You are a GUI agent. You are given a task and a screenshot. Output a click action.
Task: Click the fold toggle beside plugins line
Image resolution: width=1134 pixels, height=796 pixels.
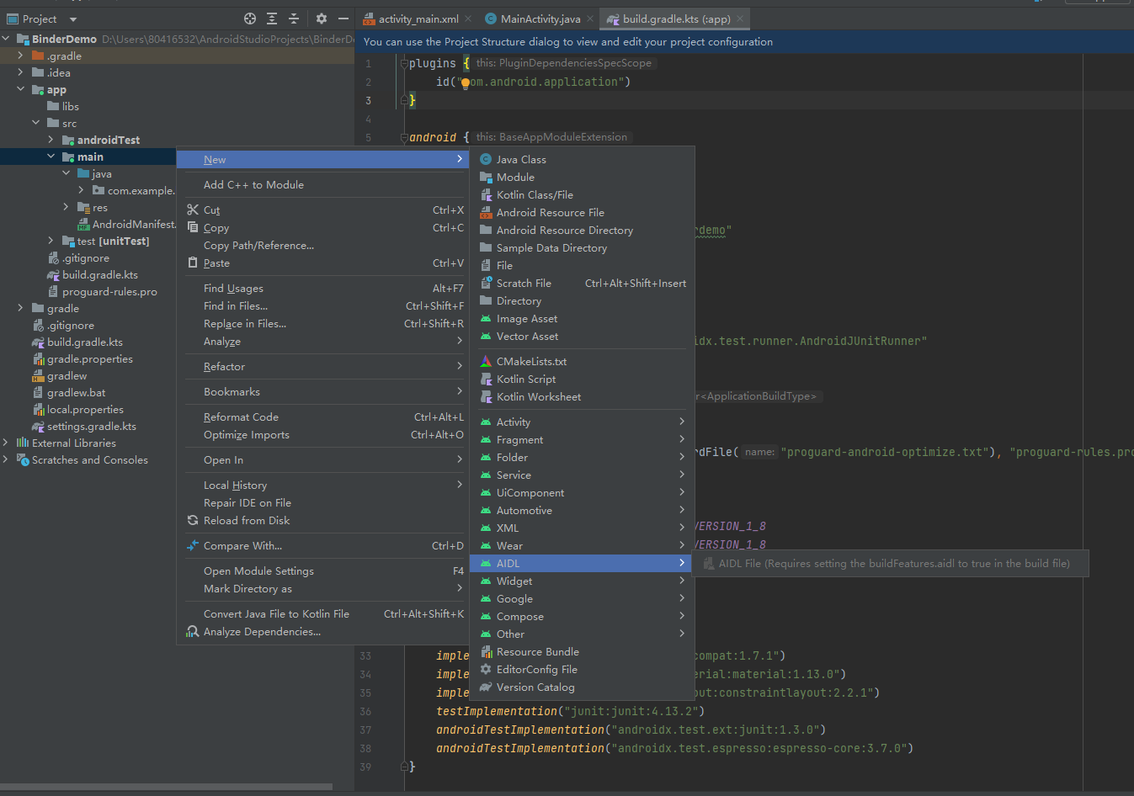(404, 64)
